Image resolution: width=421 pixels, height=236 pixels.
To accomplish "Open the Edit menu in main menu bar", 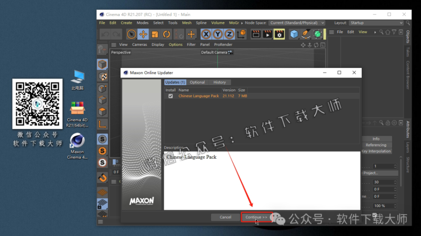I will [113, 23].
